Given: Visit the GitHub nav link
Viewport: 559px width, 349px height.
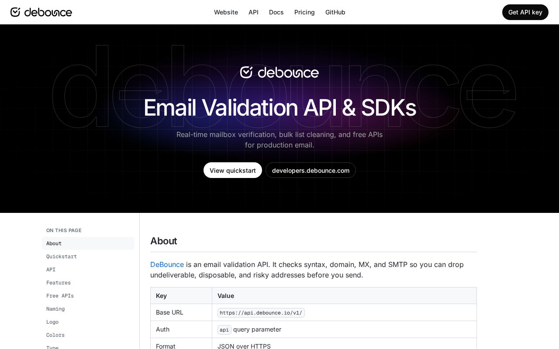Looking at the screenshot, I should [x=335, y=12].
